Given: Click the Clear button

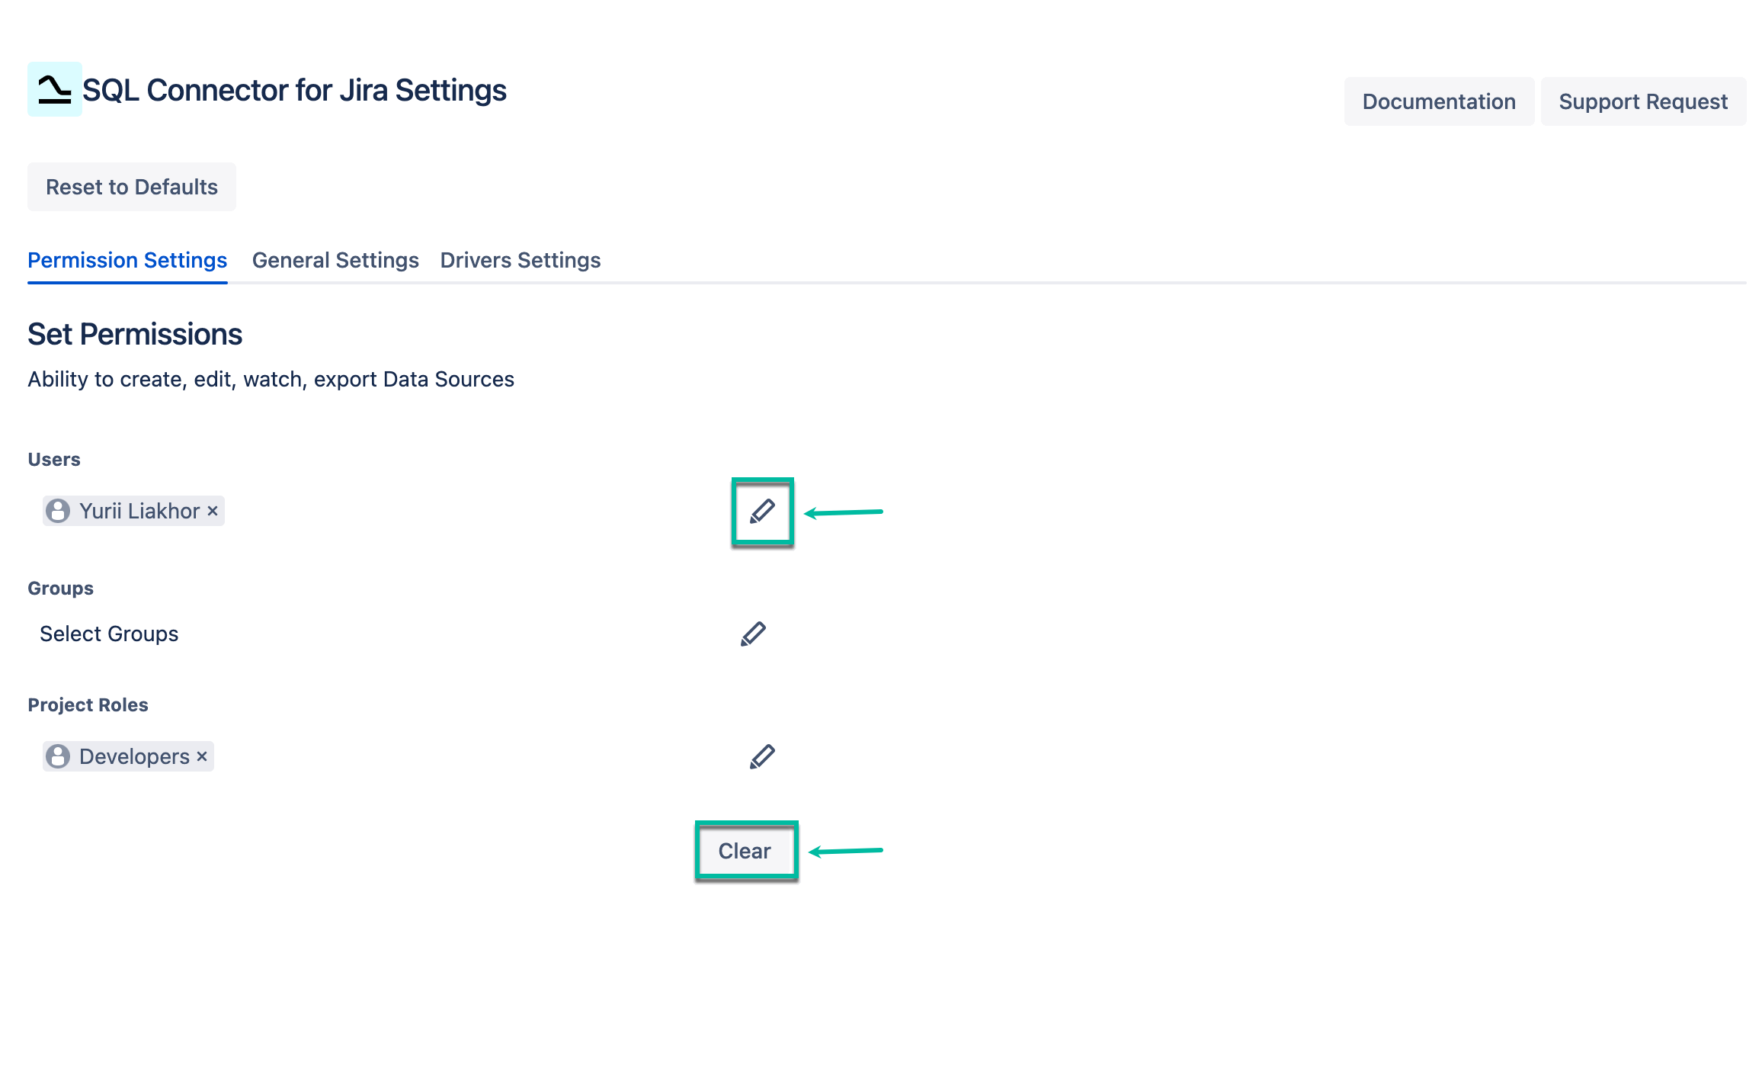Looking at the screenshot, I should coord(746,850).
